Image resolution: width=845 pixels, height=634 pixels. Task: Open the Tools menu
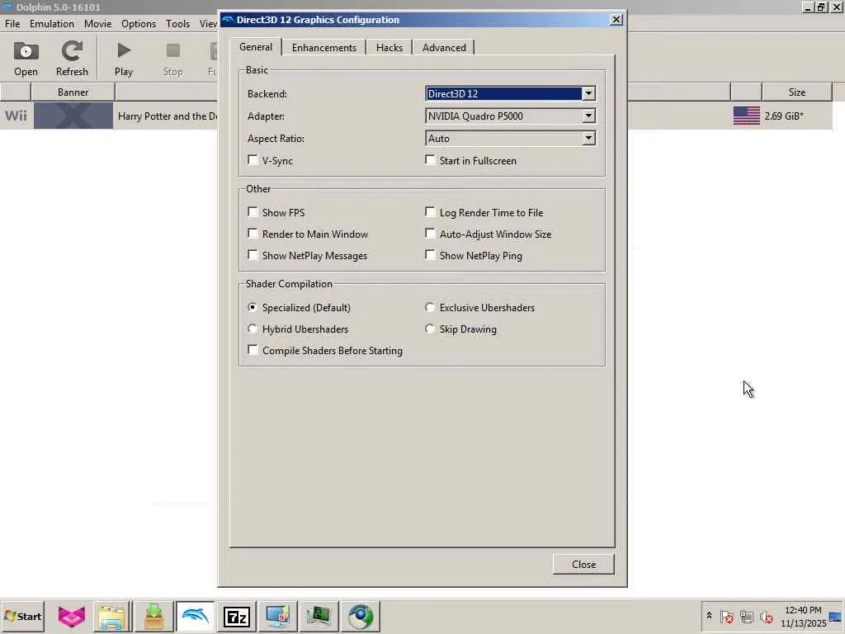[178, 24]
